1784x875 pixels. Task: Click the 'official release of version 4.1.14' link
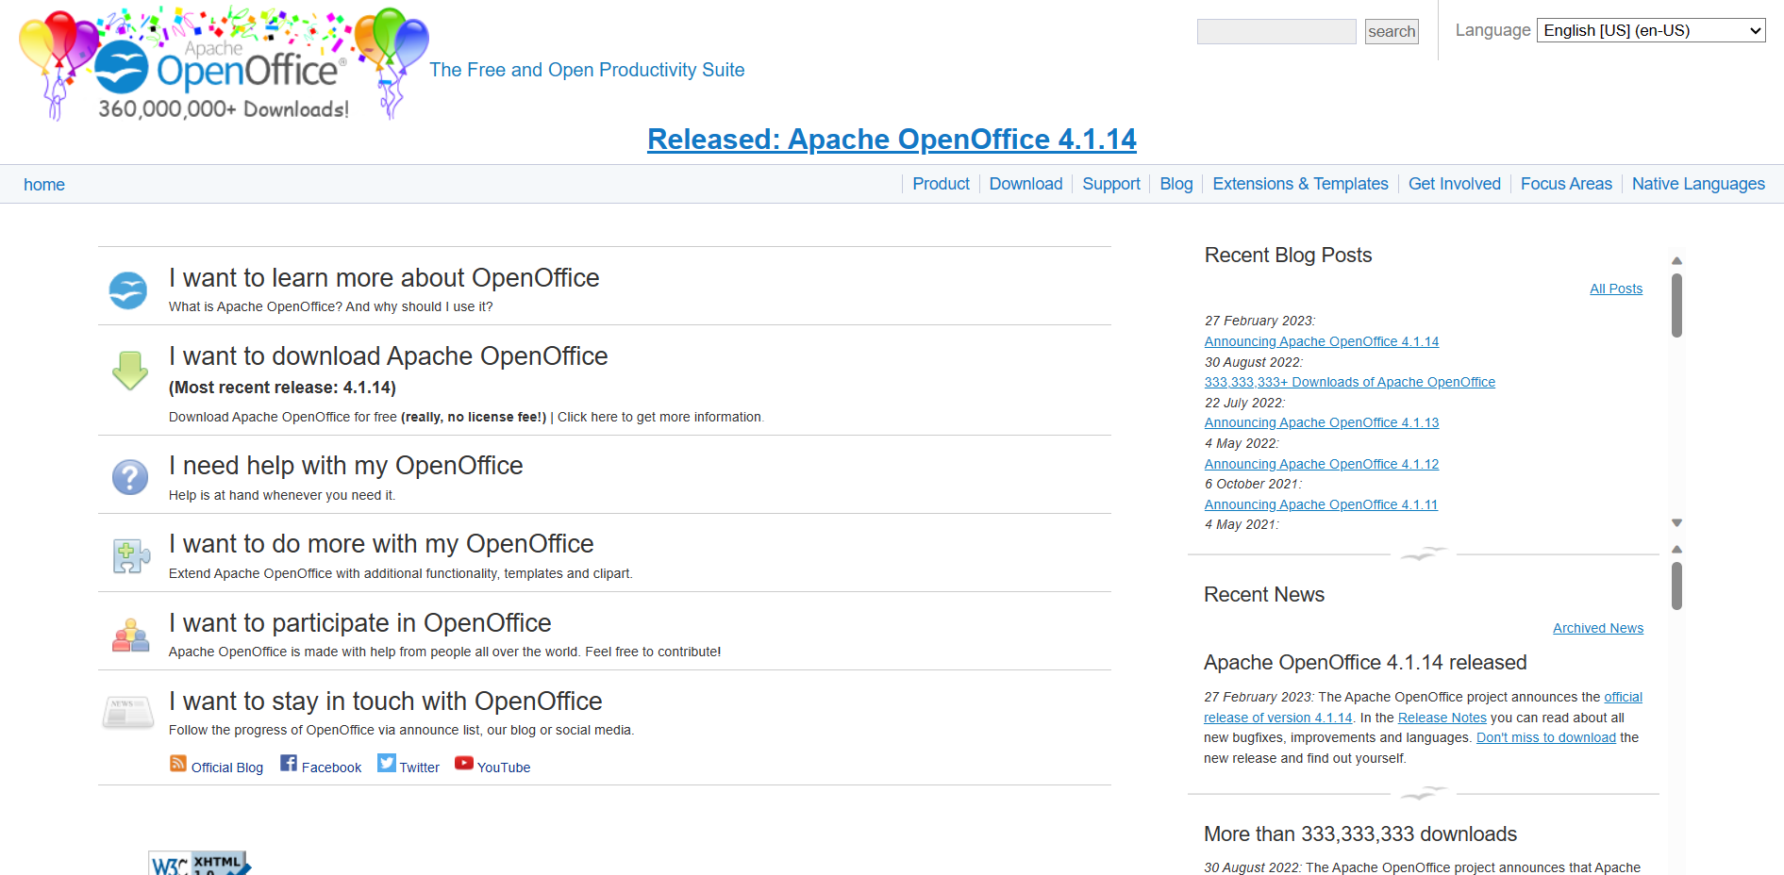(1277, 718)
